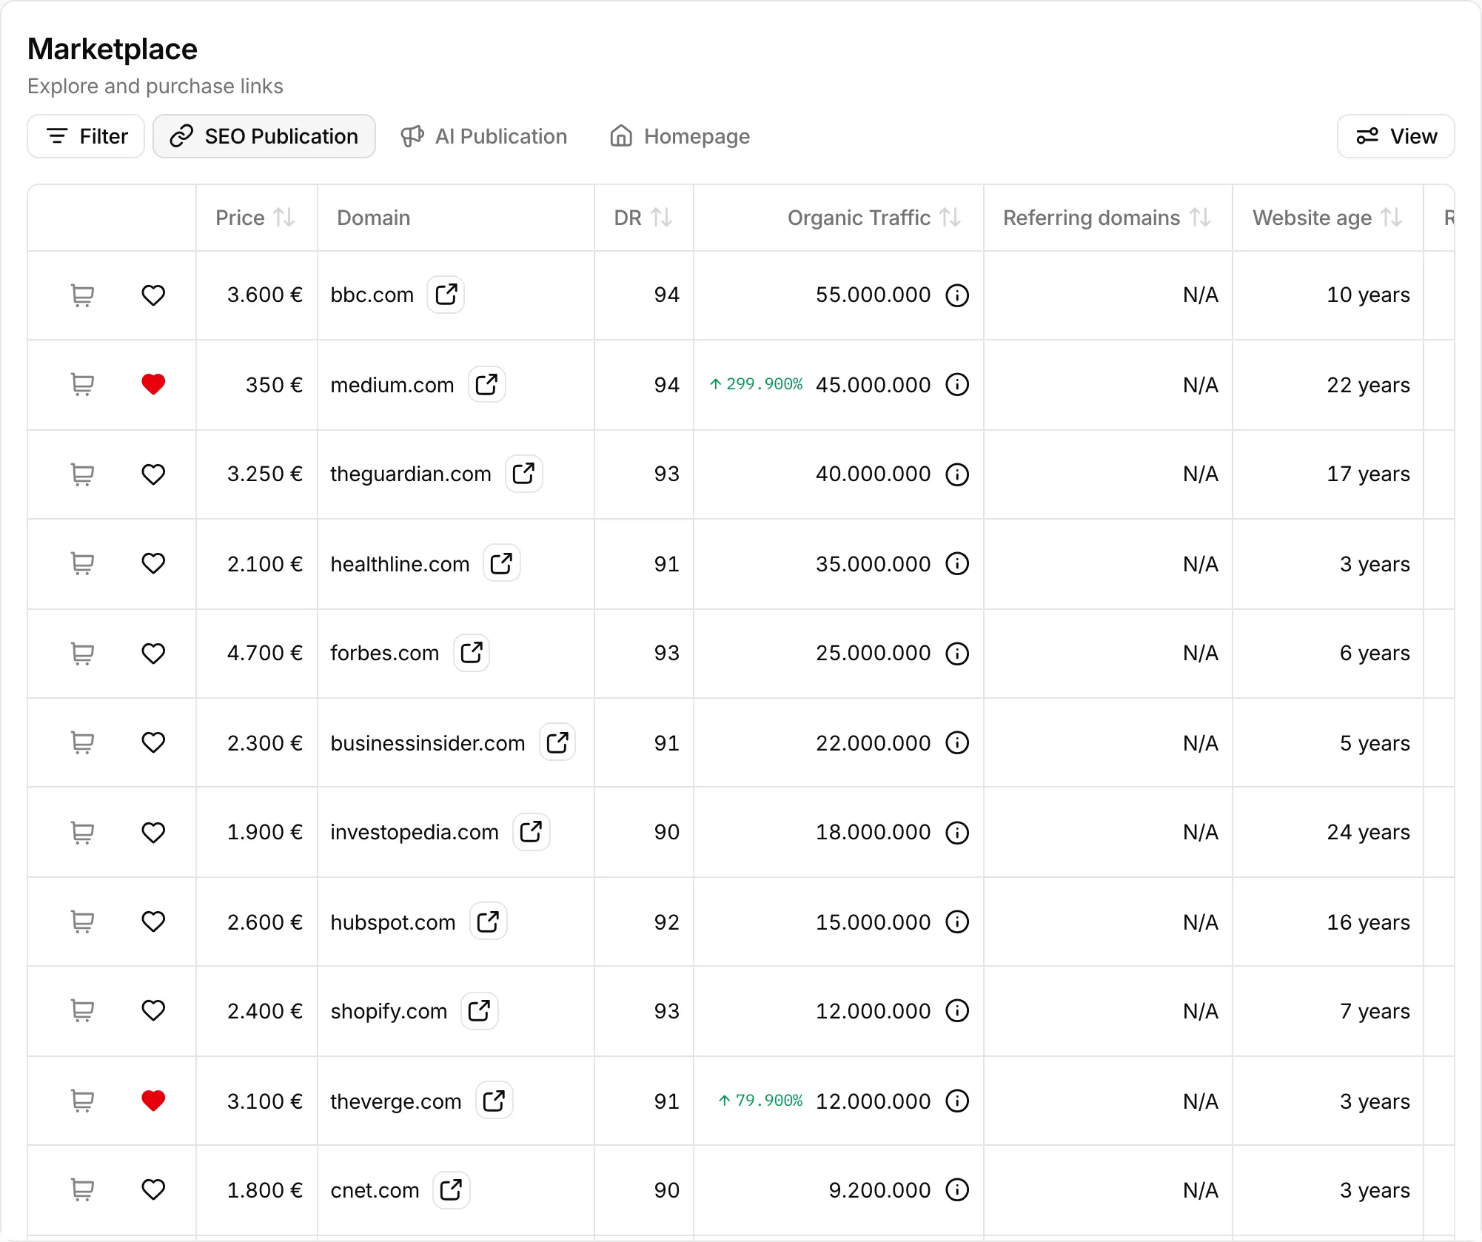Favorite investopedia.com with the heart
Viewport: 1482px width, 1242px height.
(153, 833)
